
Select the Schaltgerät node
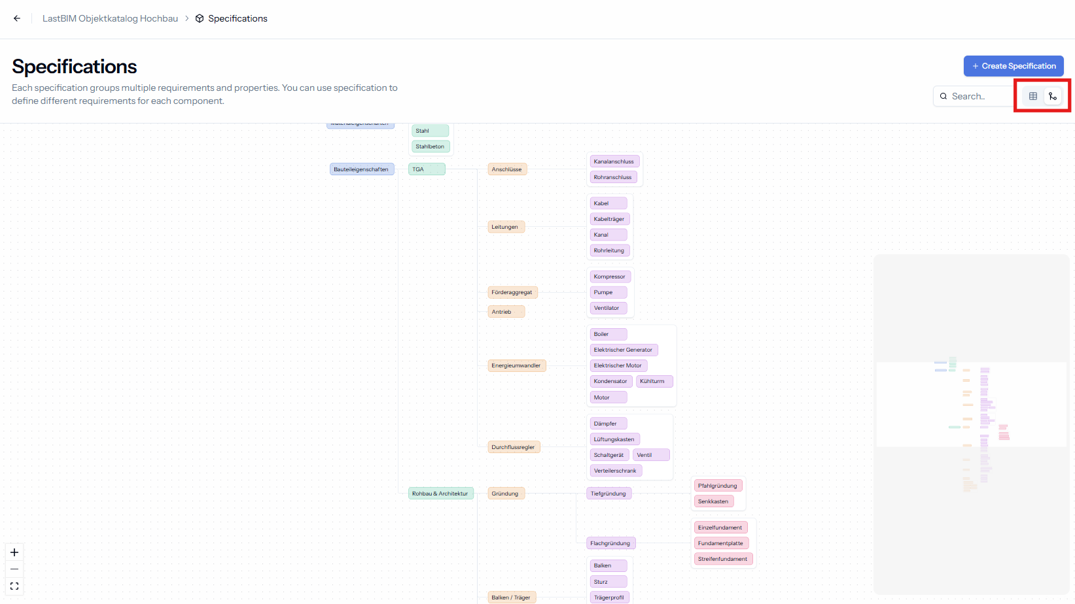coord(610,455)
